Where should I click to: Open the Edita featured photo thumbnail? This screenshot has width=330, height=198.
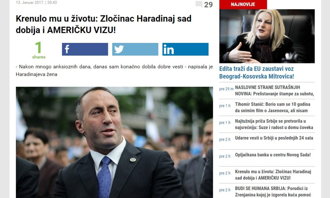tap(267, 36)
